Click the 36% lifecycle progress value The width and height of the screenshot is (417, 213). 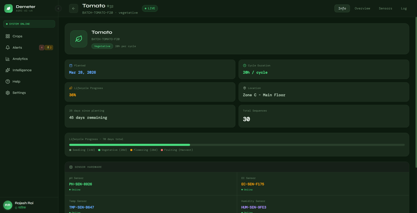pos(73,95)
